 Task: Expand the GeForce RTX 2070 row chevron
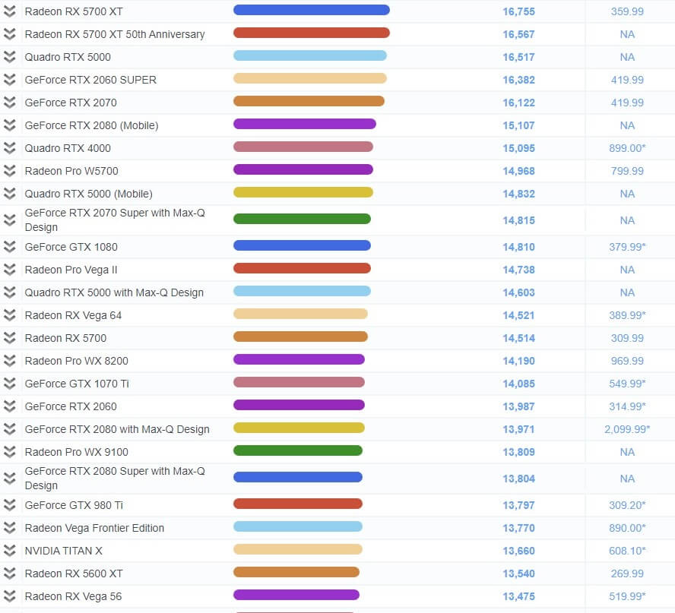click(x=9, y=103)
